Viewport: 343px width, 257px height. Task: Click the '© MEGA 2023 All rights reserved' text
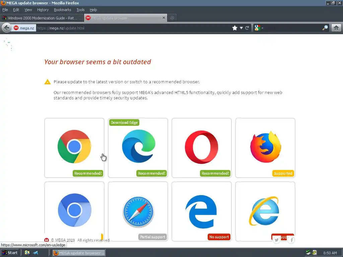tap(80, 240)
